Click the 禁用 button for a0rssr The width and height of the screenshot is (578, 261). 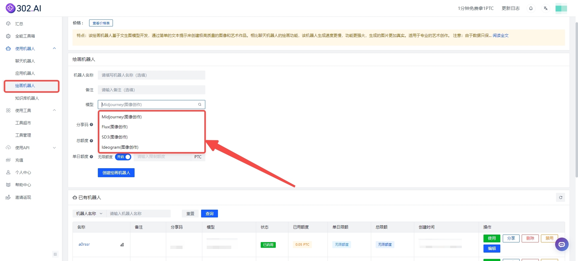[x=549, y=238]
